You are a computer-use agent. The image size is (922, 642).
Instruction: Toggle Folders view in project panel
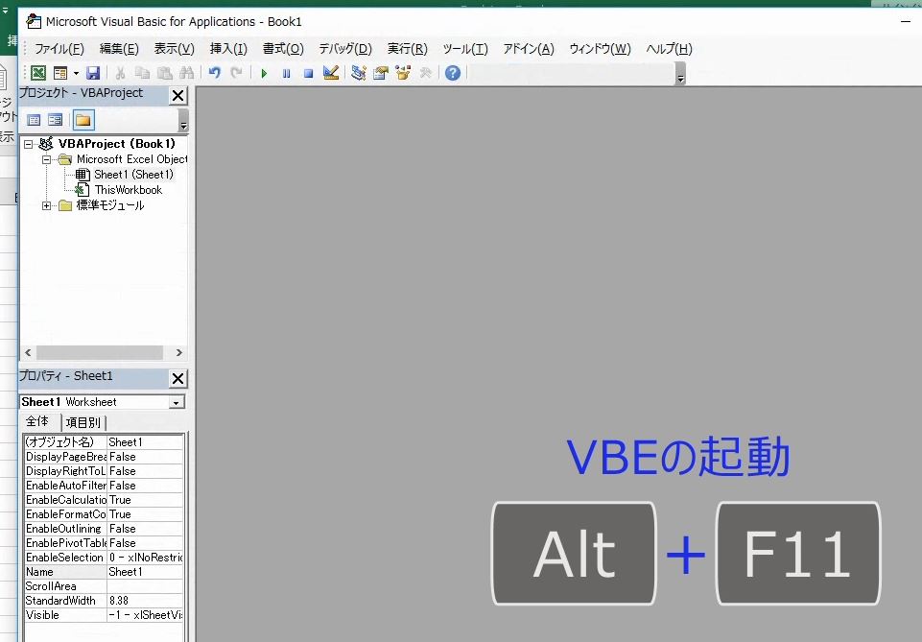(x=83, y=120)
